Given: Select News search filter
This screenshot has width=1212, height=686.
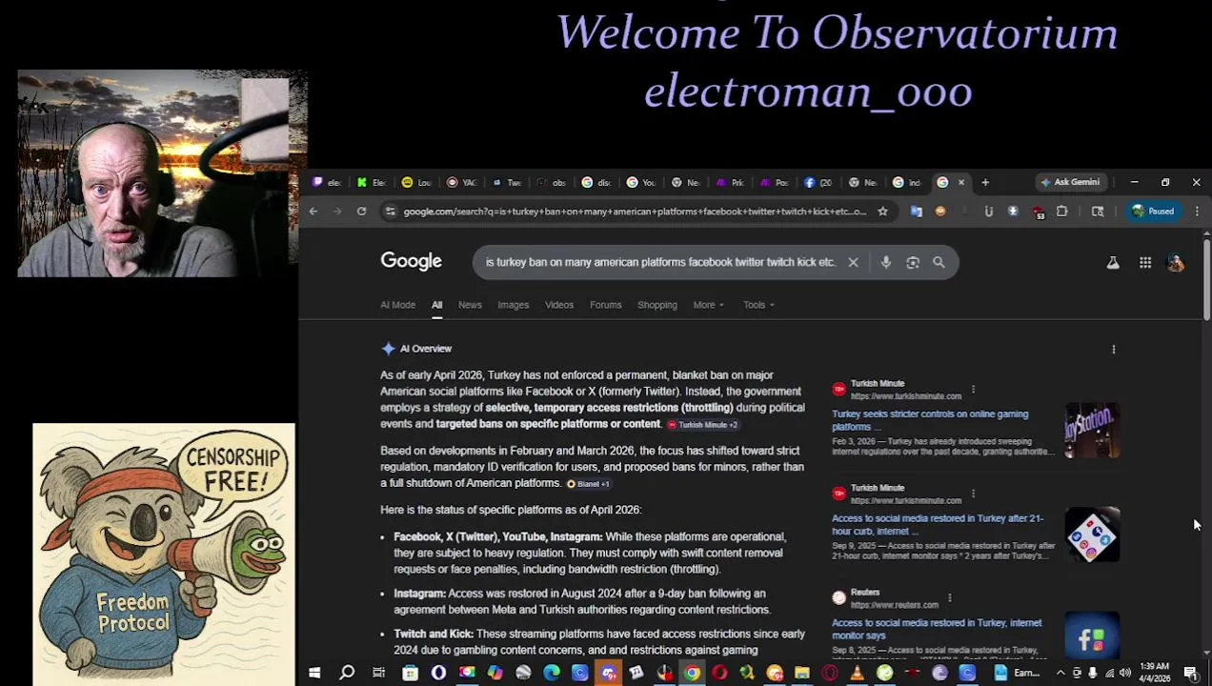Looking at the screenshot, I should [470, 305].
